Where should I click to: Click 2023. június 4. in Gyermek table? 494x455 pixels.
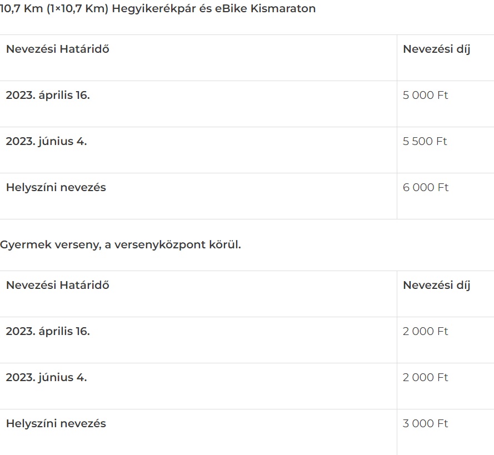tap(46, 378)
